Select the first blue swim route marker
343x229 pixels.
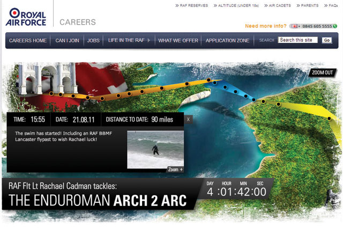tap(215, 83)
